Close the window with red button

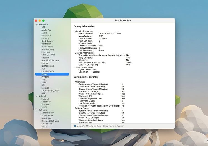point(36,21)
